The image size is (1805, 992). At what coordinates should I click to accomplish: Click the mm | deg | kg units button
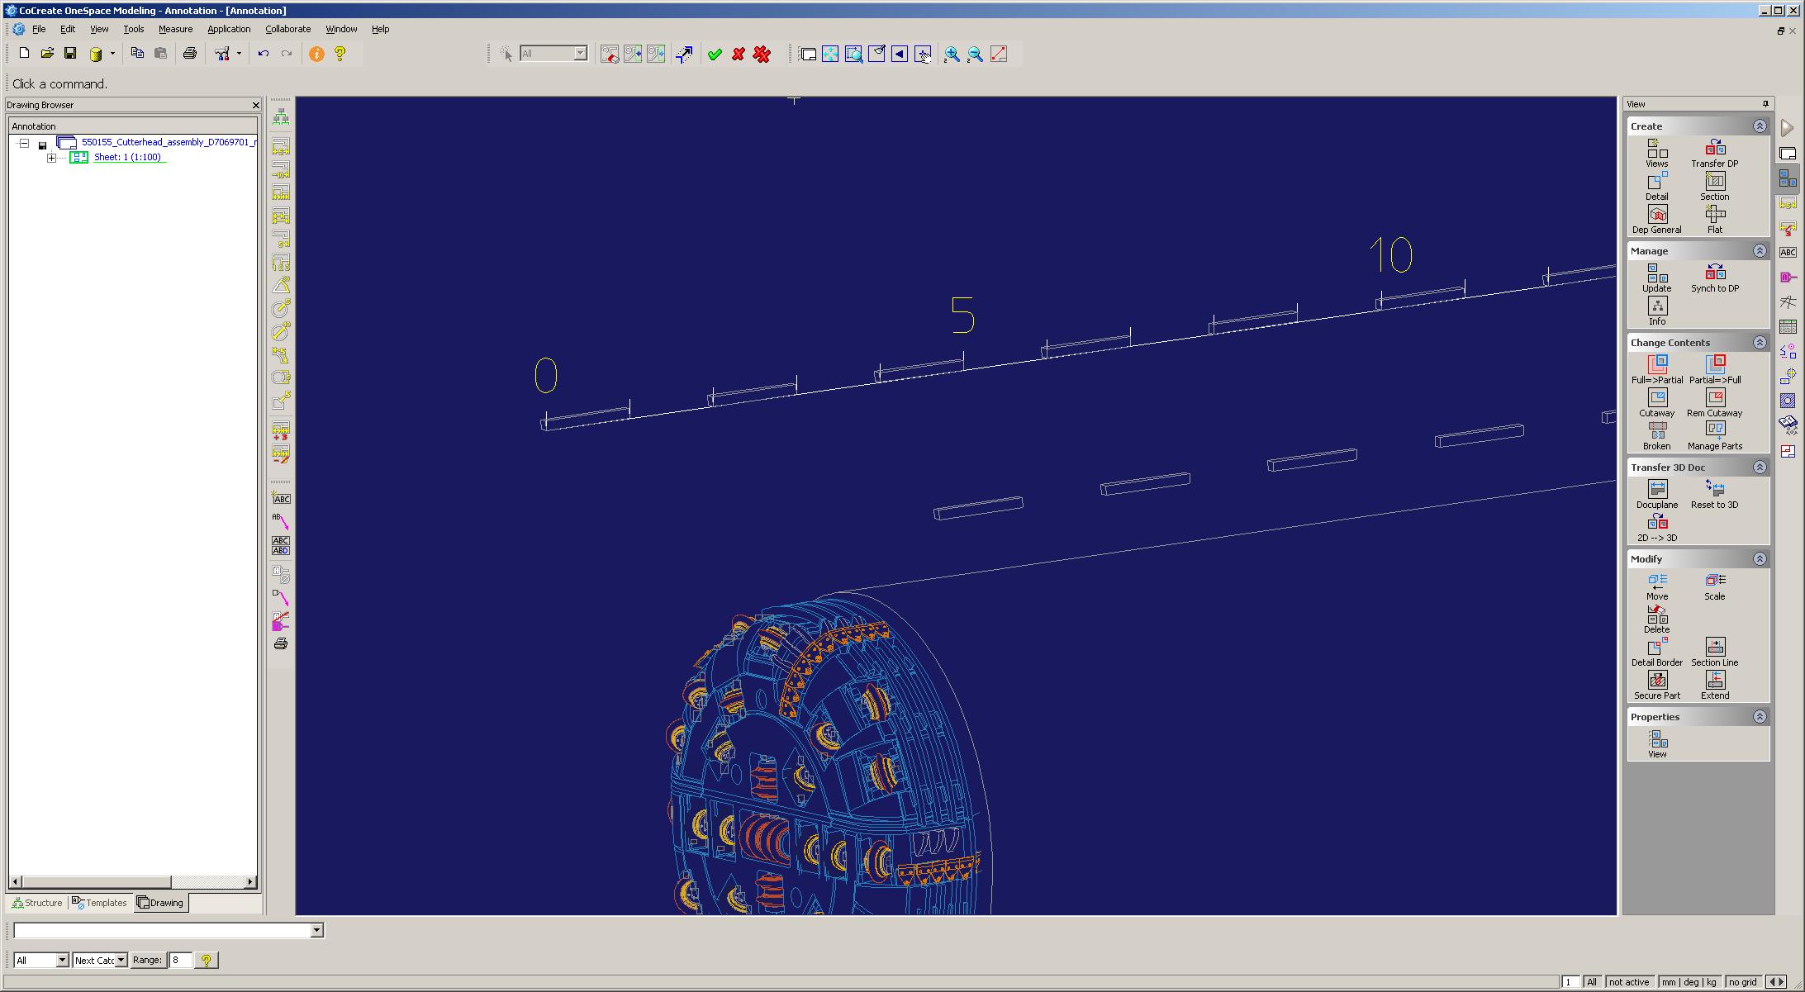(1689, 982)
